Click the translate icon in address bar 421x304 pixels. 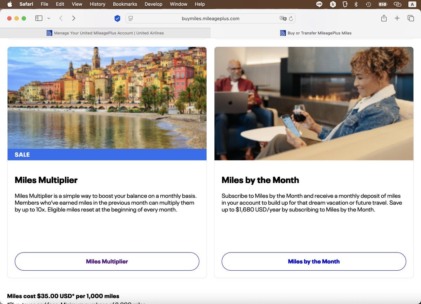pos(283,19)
